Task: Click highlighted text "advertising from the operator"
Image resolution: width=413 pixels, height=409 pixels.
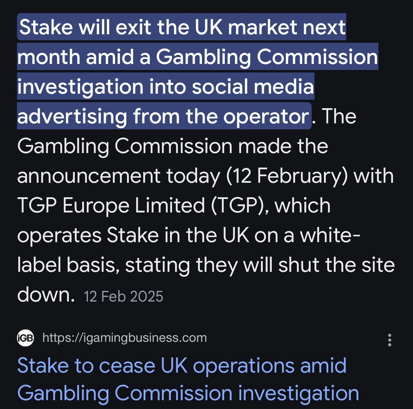Action: point(163,117)
